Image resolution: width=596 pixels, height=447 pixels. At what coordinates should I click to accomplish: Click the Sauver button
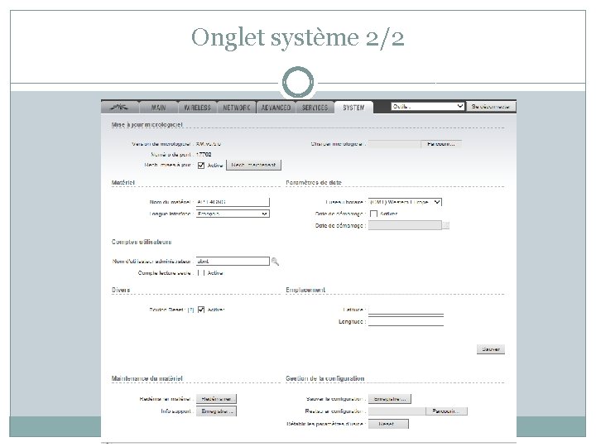(x=491, y=349)
